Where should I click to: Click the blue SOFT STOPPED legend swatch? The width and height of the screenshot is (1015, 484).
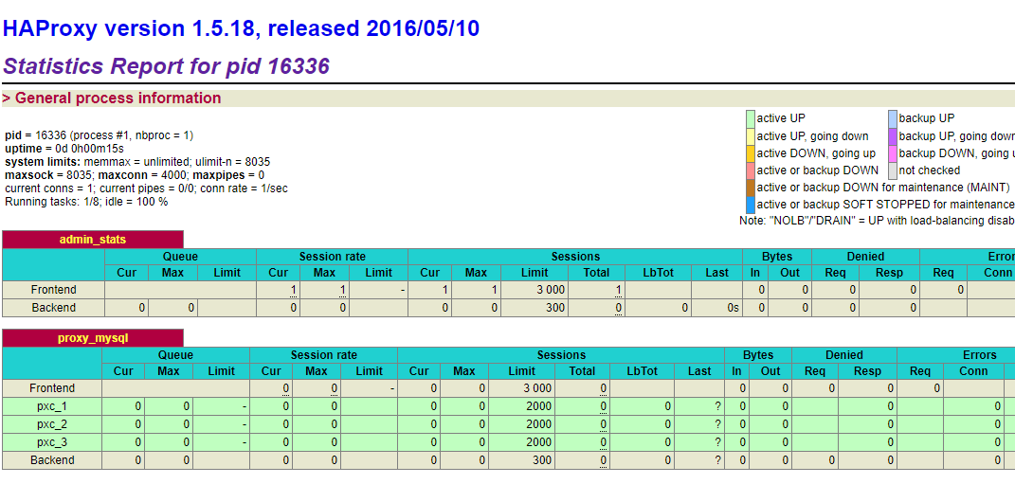[x=750, y=205]
